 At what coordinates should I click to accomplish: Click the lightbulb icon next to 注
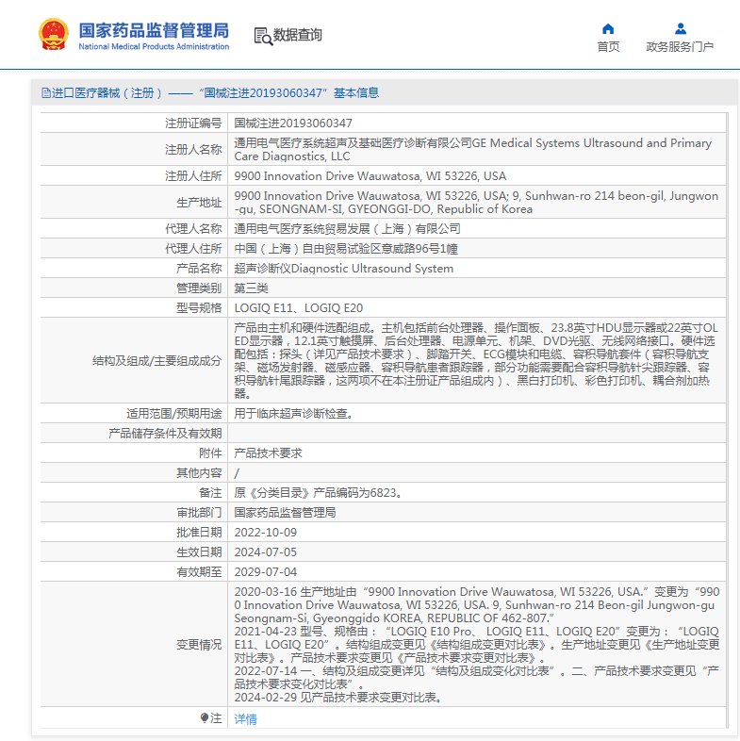coord(205,717)
